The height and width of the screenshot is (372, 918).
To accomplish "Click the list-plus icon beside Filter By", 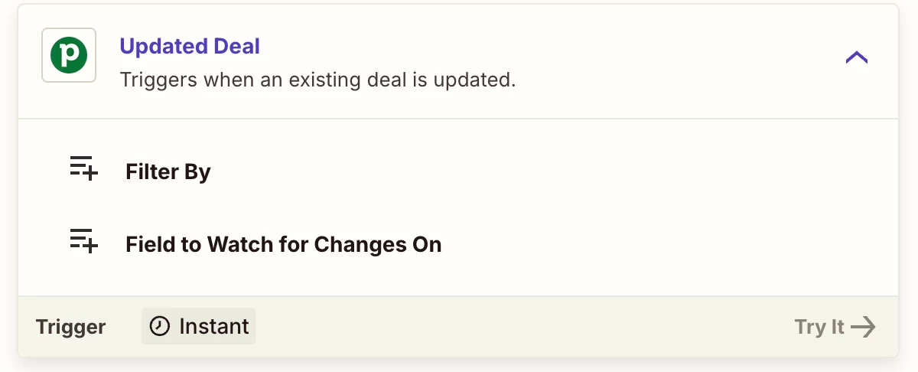I will pos(84,168).
